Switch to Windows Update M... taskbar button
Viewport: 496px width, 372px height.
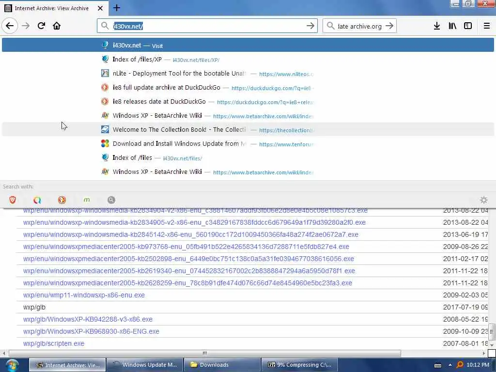coord(145,365)
